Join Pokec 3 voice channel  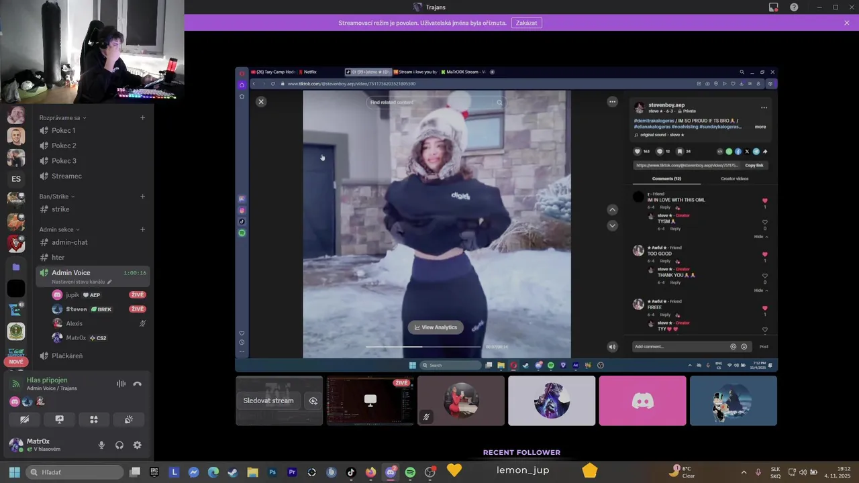[x=93, y=160]
